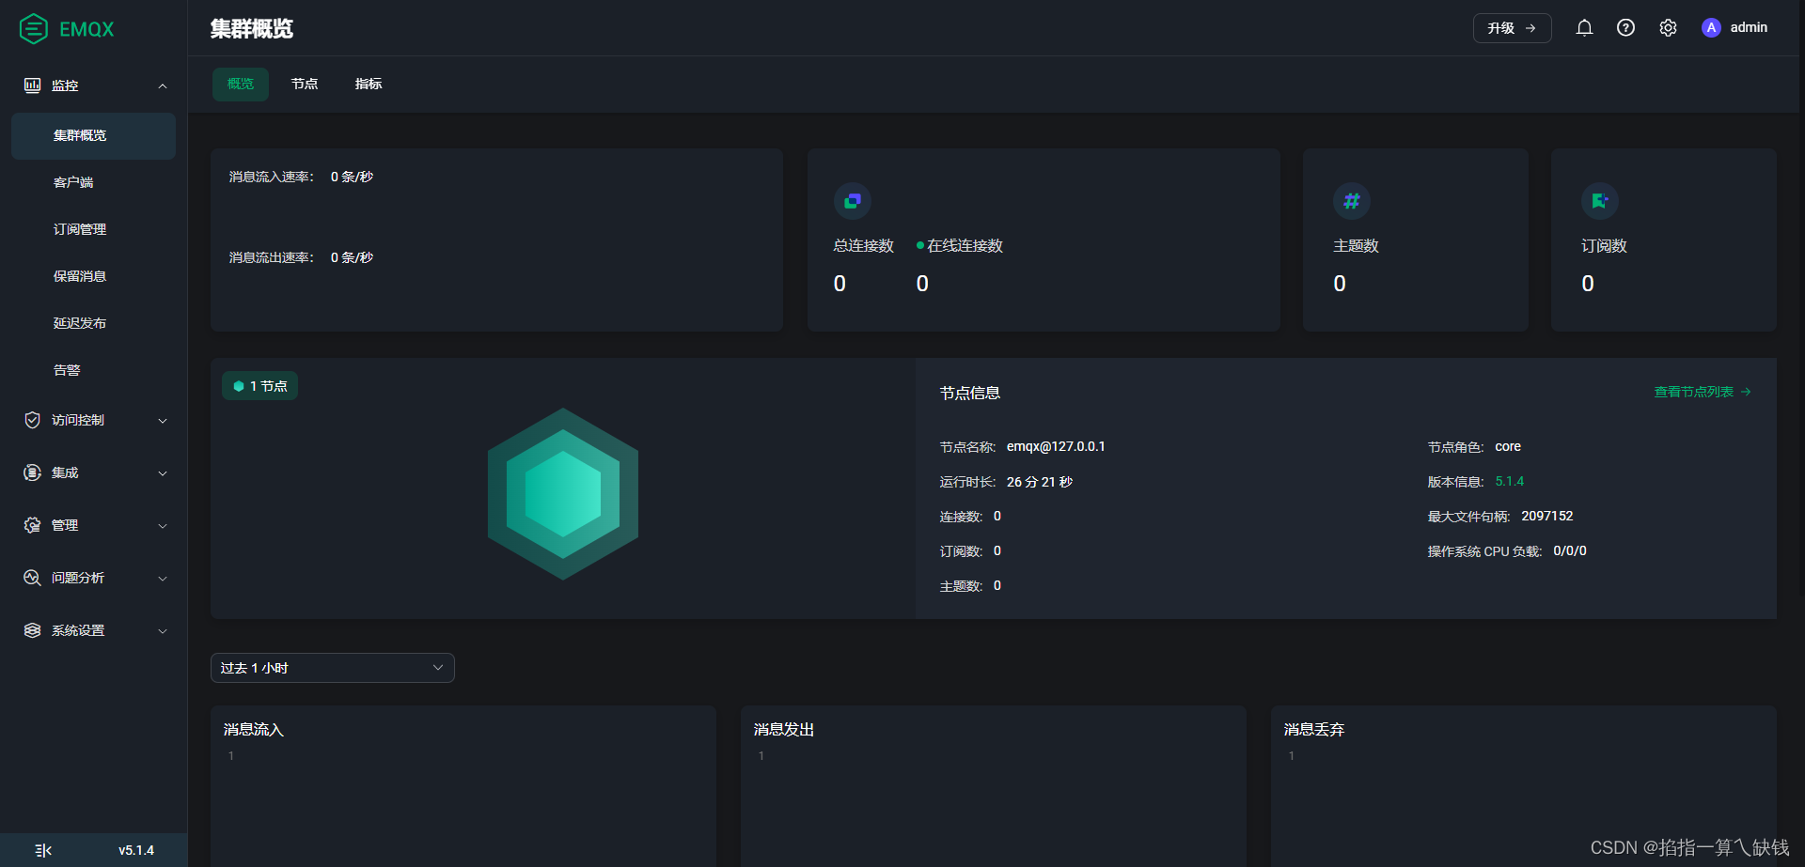
Task: Click the admin avatar icon
Action: click(x=1711, y=28)
